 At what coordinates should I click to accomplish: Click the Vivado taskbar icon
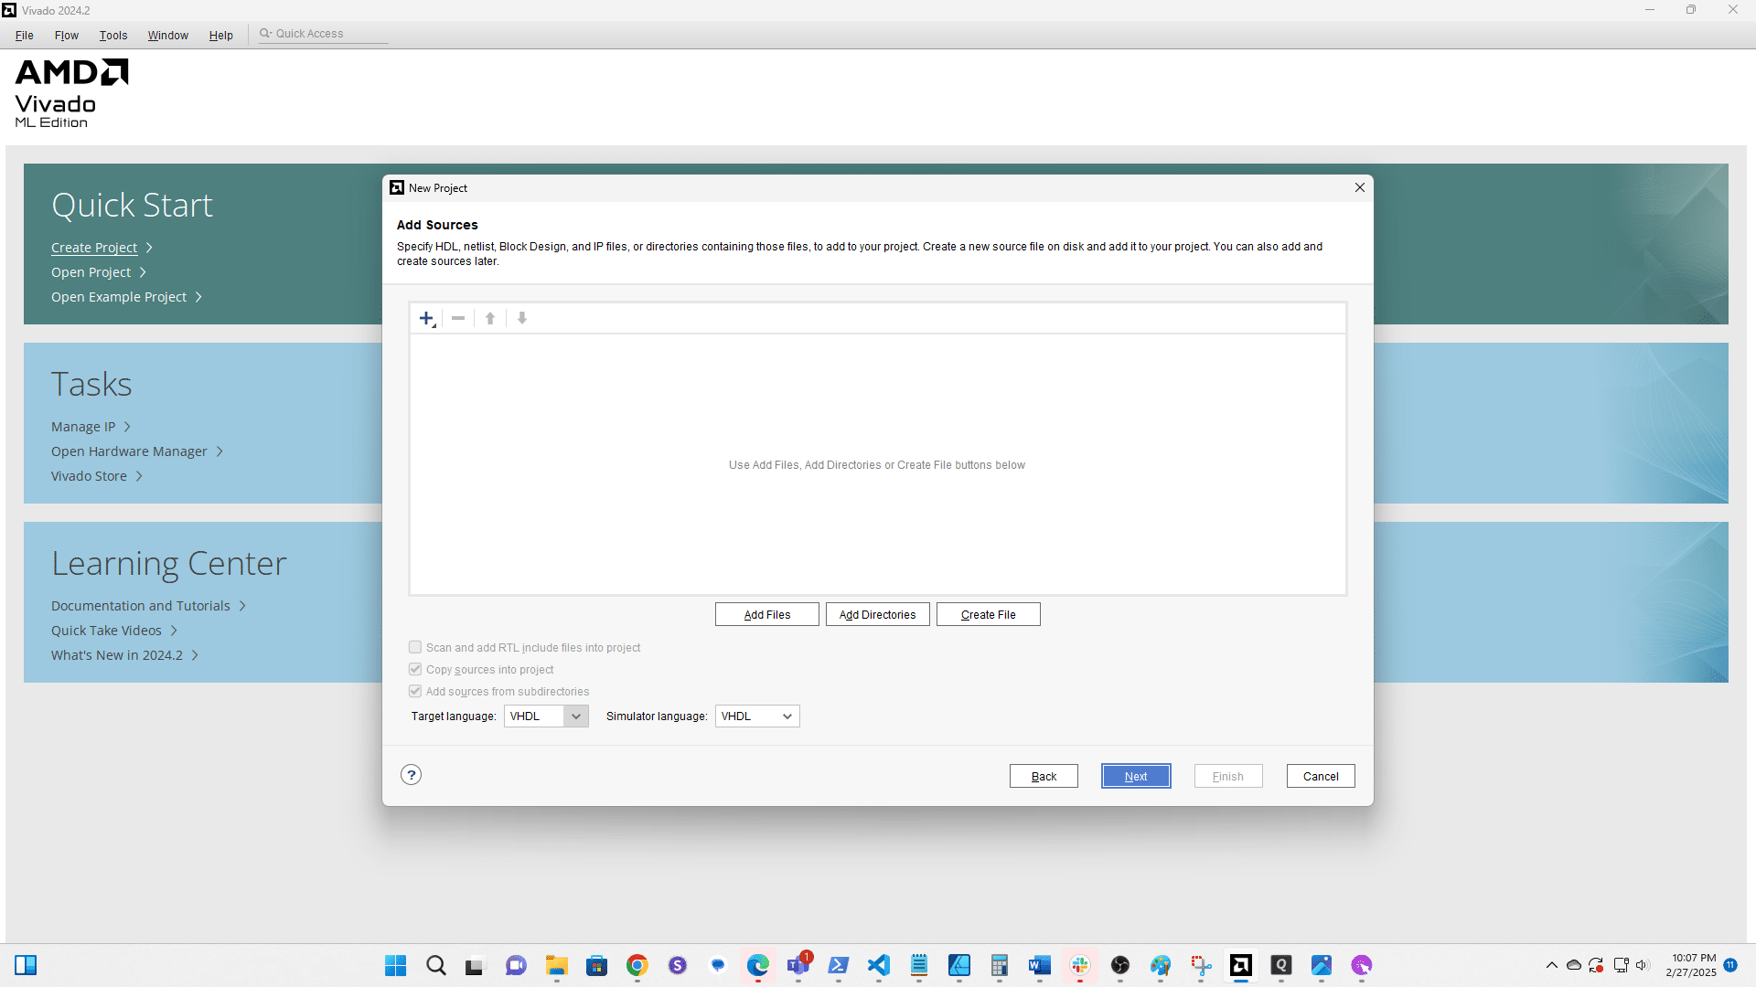[1241, 965]
